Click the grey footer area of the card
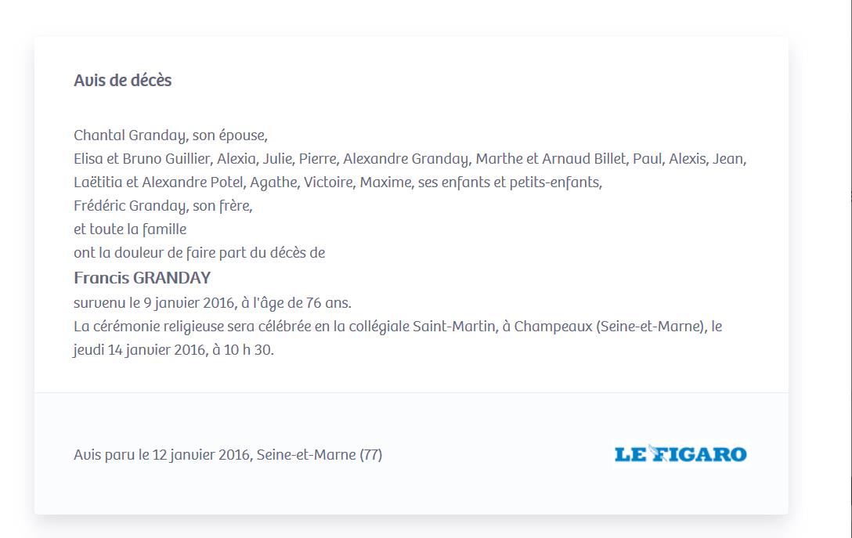 pos(411,453)
